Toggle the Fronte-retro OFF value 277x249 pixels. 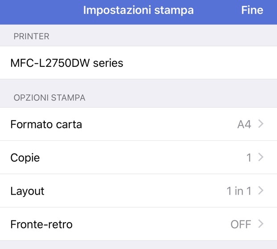(241, 225)
